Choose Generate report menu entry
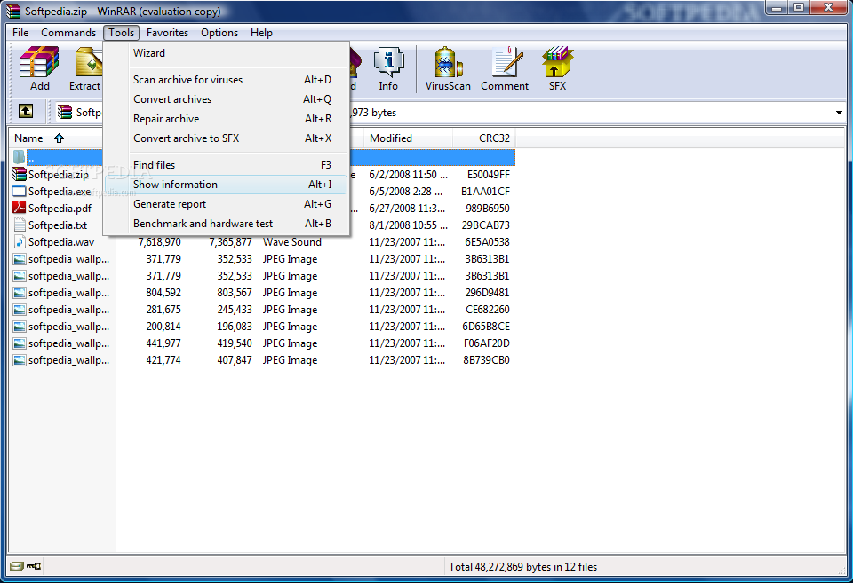The width and height of the screenshot is (853, 583). click(x=227, y=204)
